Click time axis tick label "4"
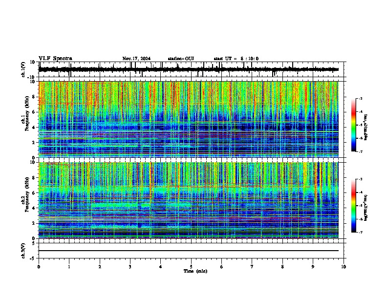This screenshot has width=387, height=299. click(161, 267)
